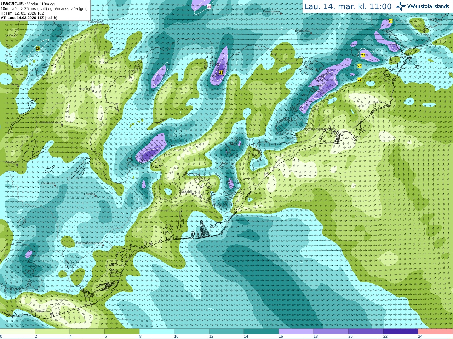Click the 'VT: Lau. 14.03.2026 11Z' line

[x=22, y=18]
